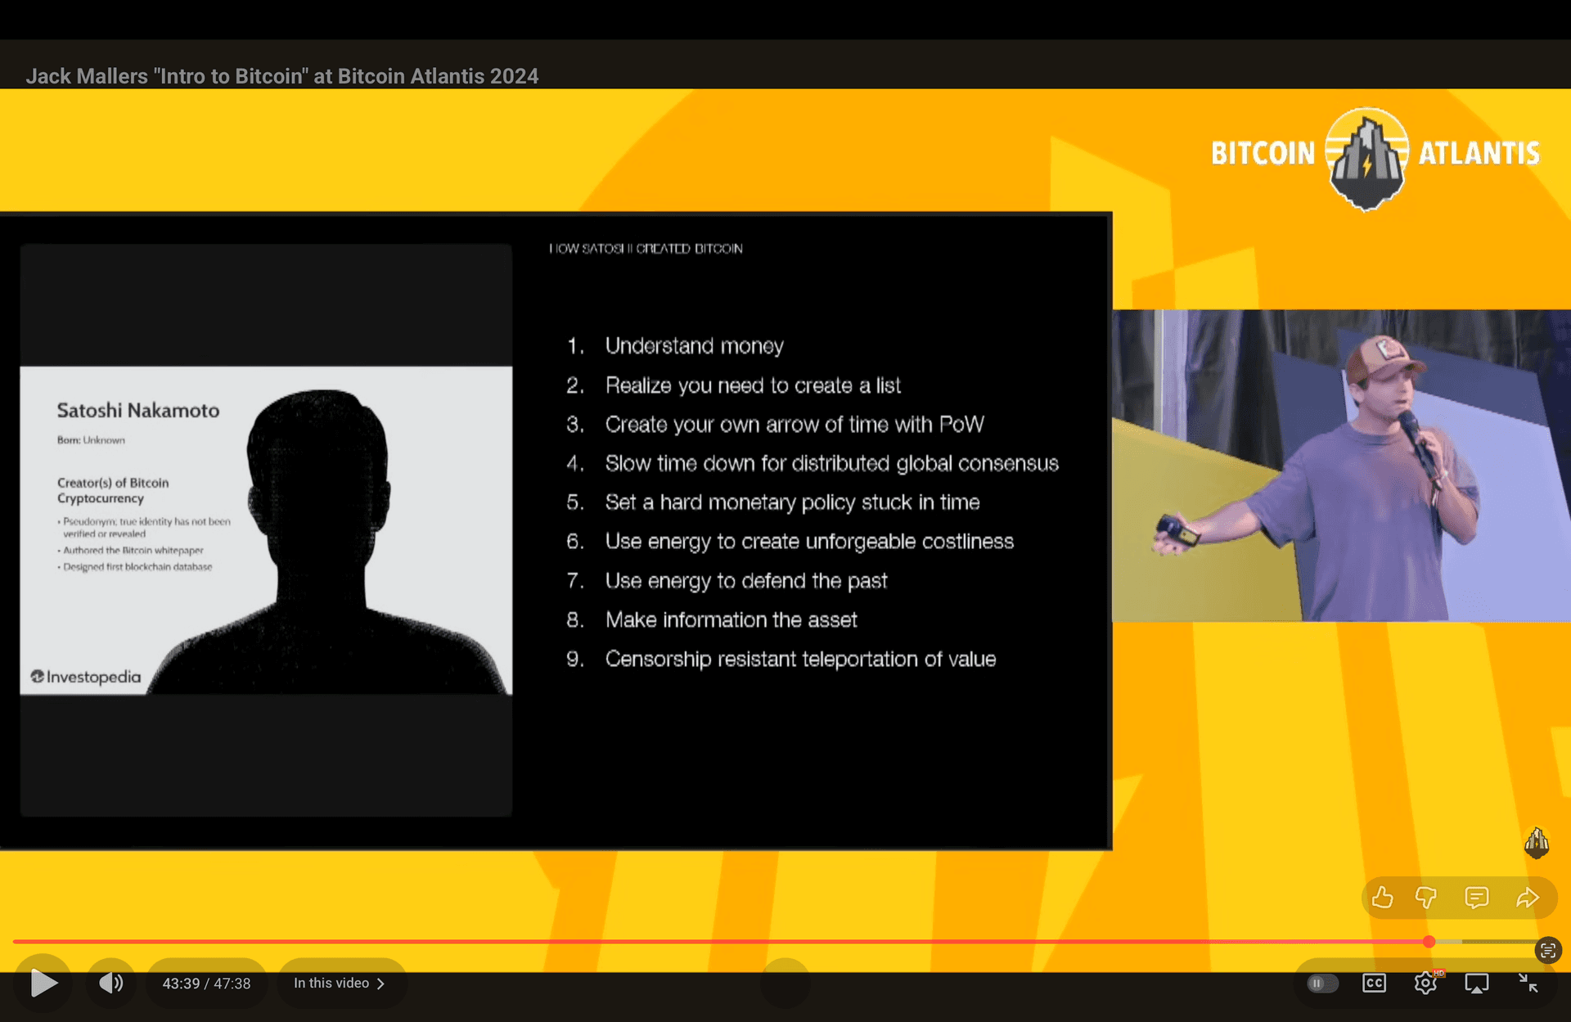
Task: Open transcript snapshot button beside progress bar
Action: 1547,950
